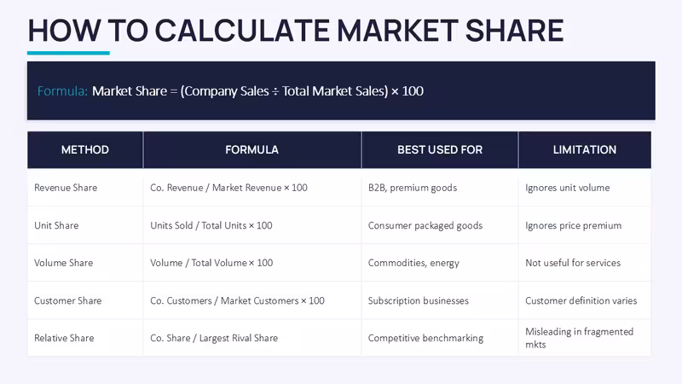Select the B2B, premium goods cell
The width and height of the screenshot is (682, 384).
413,188
